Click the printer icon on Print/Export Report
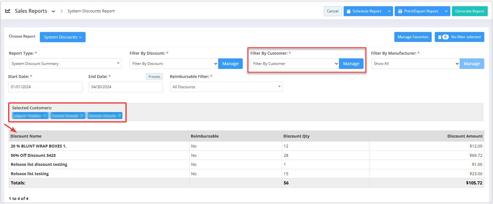This screenshot has width=493, height=204. pyautogui.click(x=400, y=11)
